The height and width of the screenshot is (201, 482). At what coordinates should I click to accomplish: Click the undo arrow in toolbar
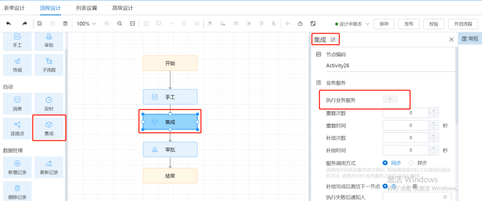tap(8, 24)
